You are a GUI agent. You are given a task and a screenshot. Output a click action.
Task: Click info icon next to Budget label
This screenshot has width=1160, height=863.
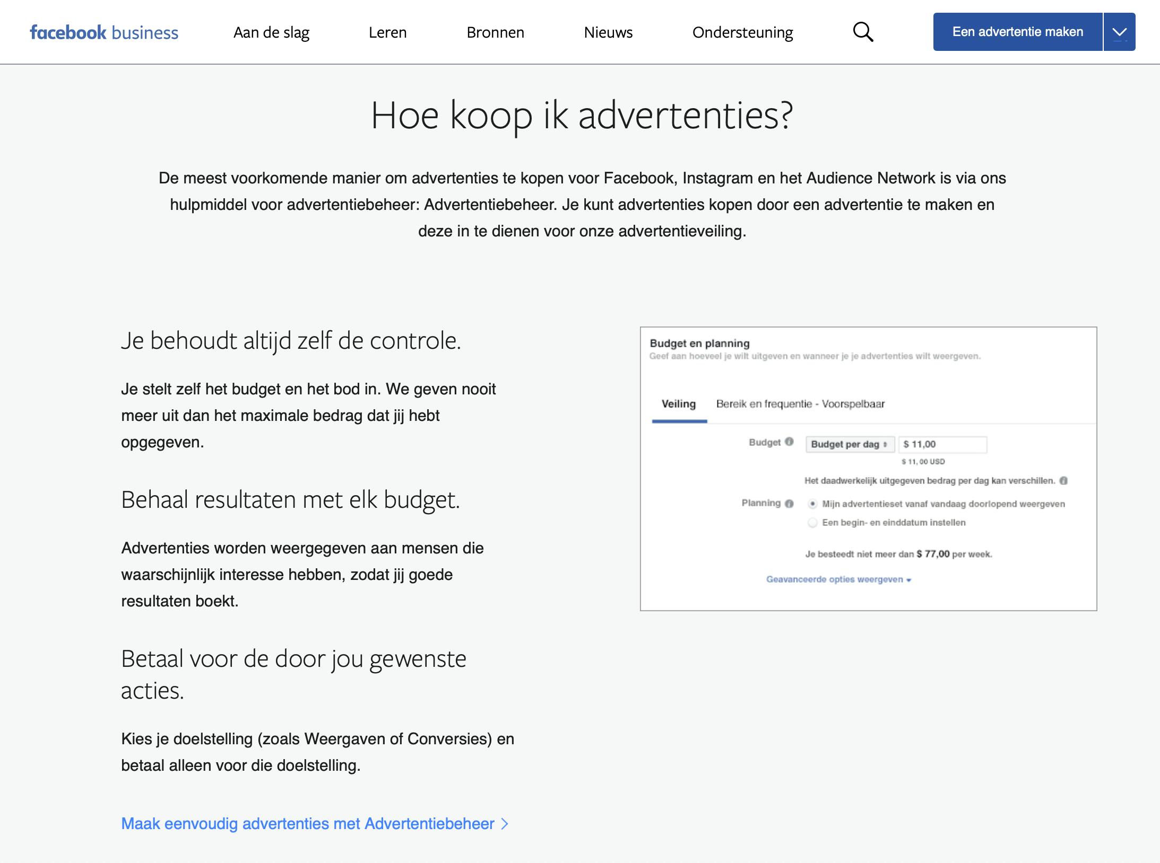tap(789, 442)
